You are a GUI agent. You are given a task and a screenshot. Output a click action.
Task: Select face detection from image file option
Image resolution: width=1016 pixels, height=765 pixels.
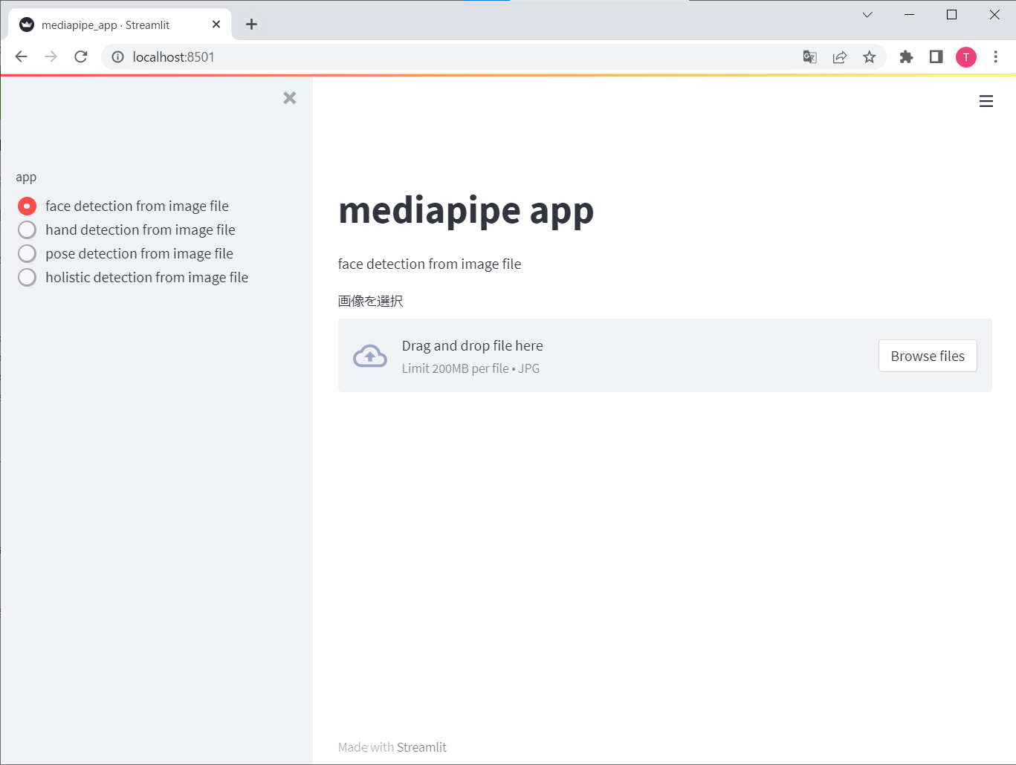point(123,206)
